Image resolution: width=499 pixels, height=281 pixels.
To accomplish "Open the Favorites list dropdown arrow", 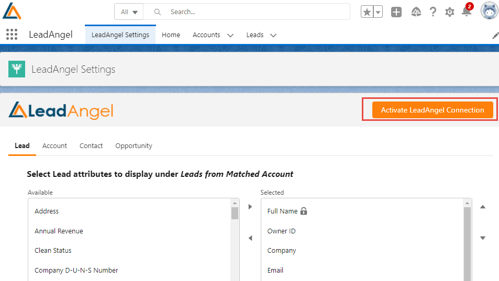I will click(378, 12).
